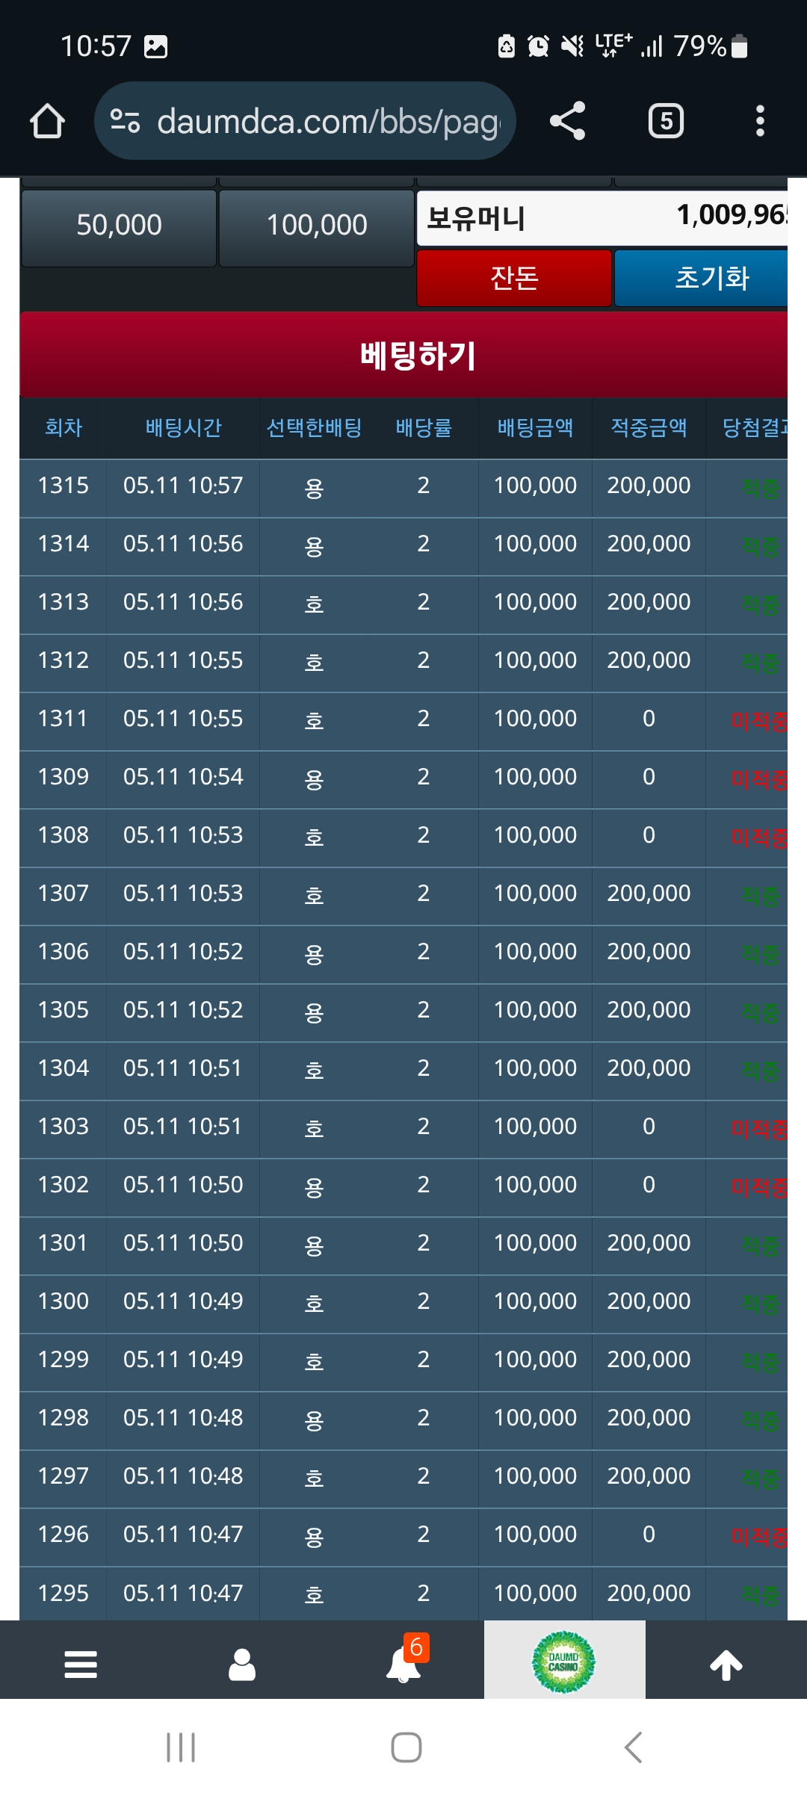Select round number 1306

click(x=64, y=952)
